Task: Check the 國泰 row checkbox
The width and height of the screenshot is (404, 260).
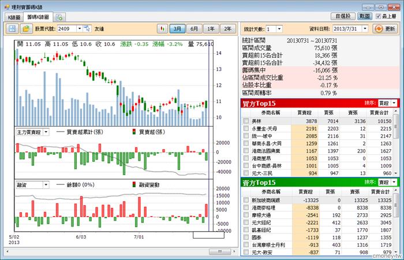Action: click(x=246, y=237)
